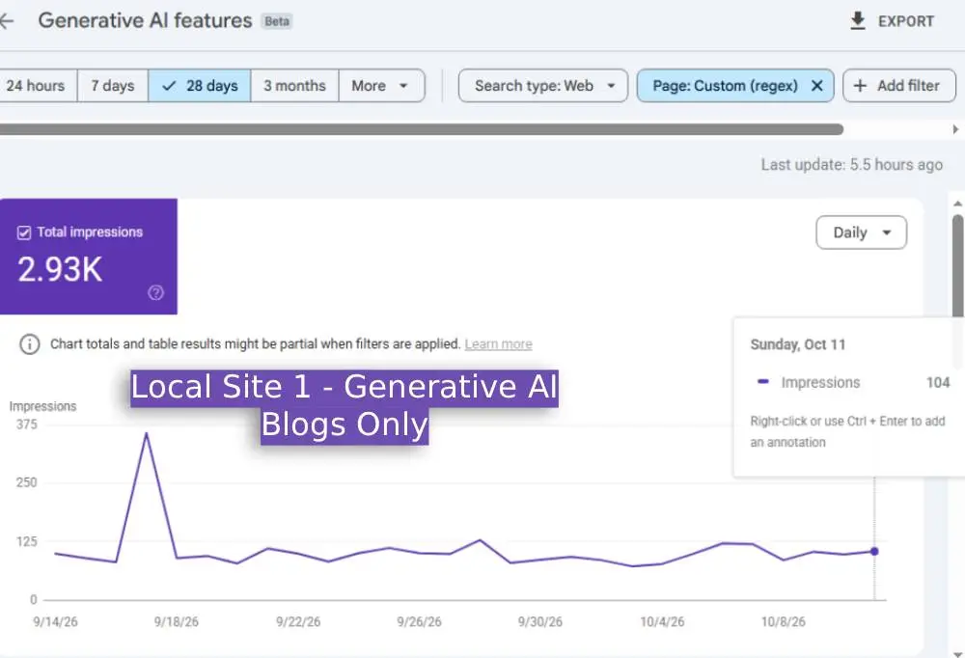Click the 10/4/26 axis label
Screen dimensions: 965x658
click(662, 621)
